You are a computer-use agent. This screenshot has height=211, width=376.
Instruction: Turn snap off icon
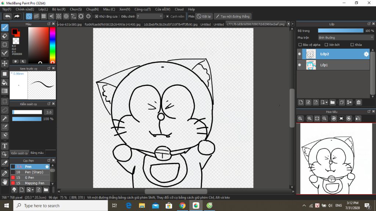point(29,16)
